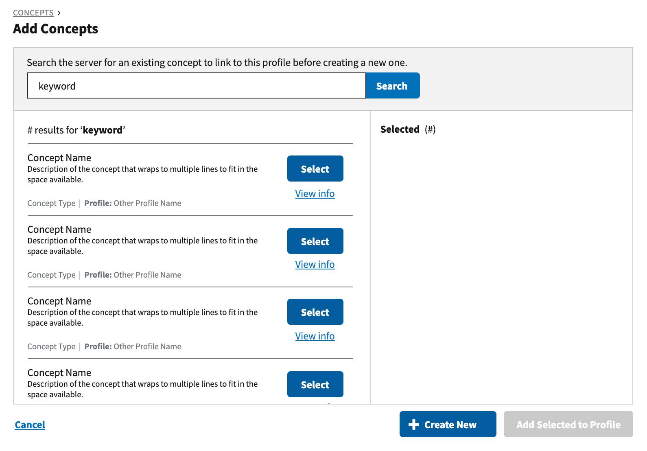Select the third concept result
Image resolution: width=647 pixels, height=451 pixels.
point(315,312)
